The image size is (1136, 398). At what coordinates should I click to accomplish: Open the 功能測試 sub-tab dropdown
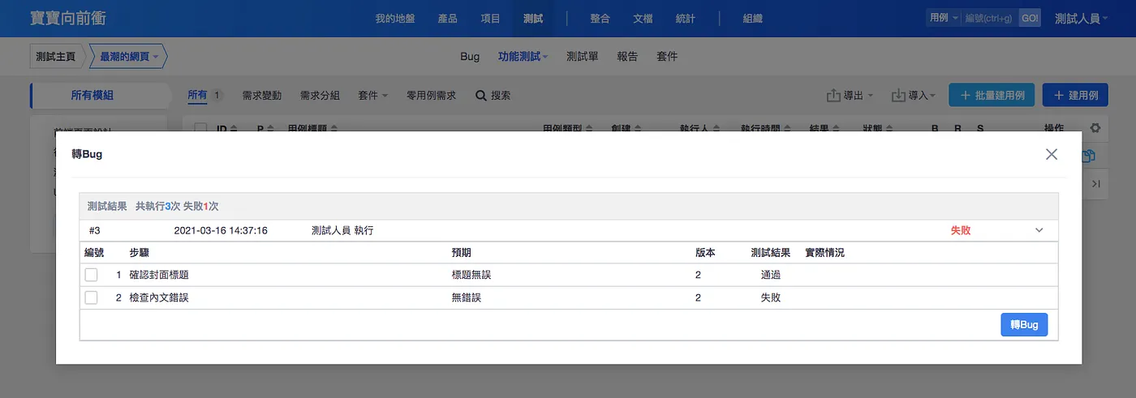click(523, 57)
